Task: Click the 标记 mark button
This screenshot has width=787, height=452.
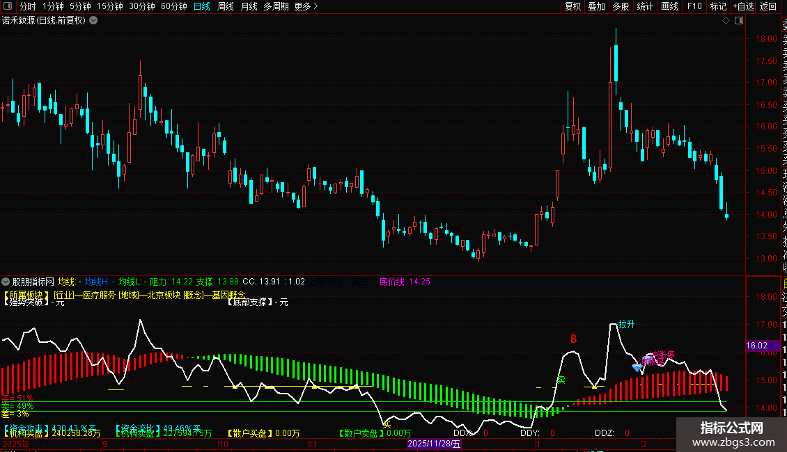Action: tap(718, 6)
